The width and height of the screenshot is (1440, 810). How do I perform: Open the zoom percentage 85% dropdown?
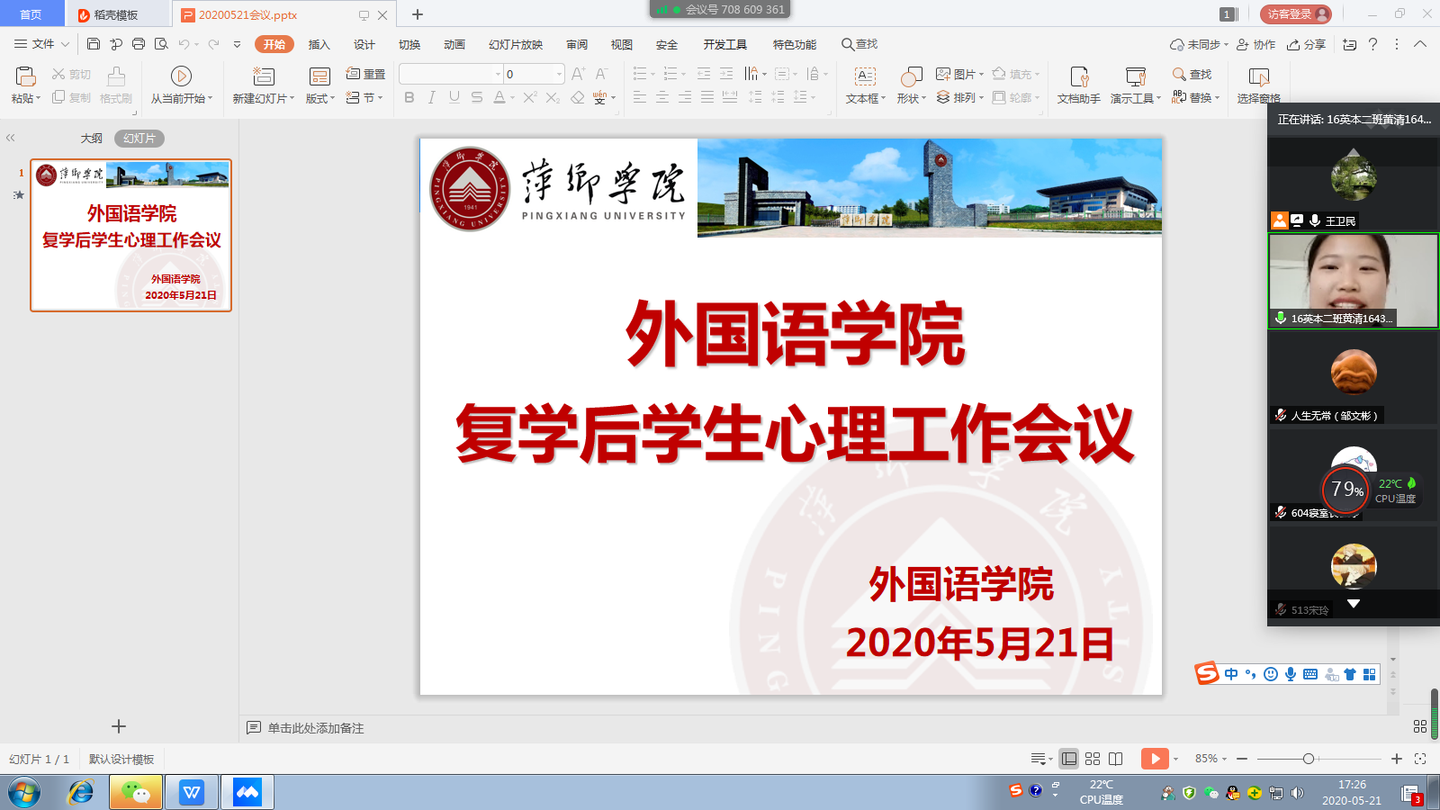pos(1210,759)
